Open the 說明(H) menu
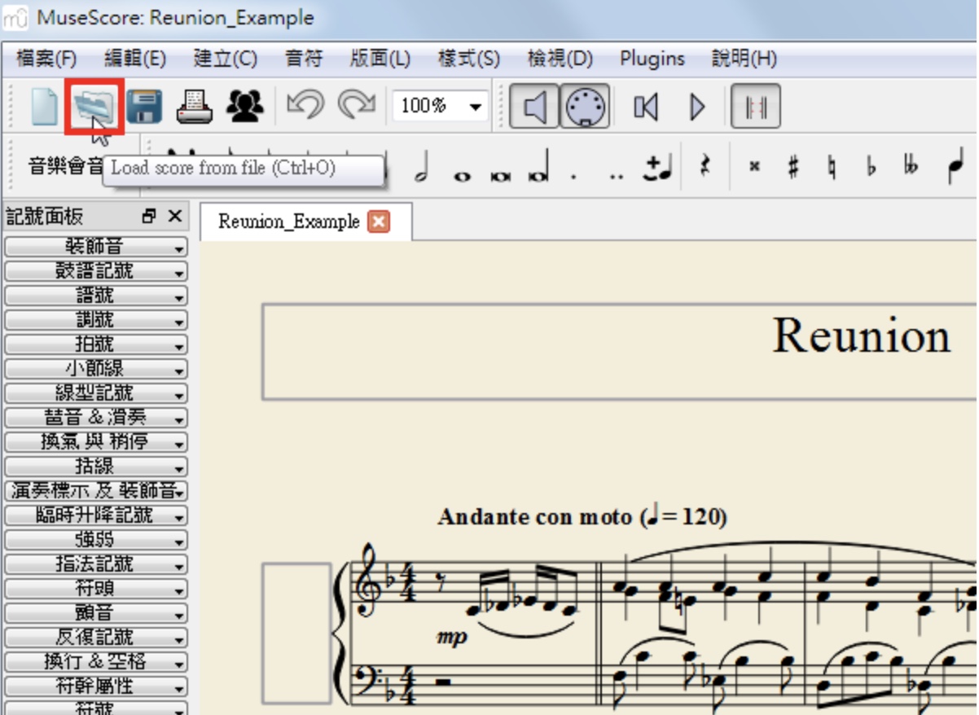This screenshot has height=715, width=979. (x=744, y=59)
